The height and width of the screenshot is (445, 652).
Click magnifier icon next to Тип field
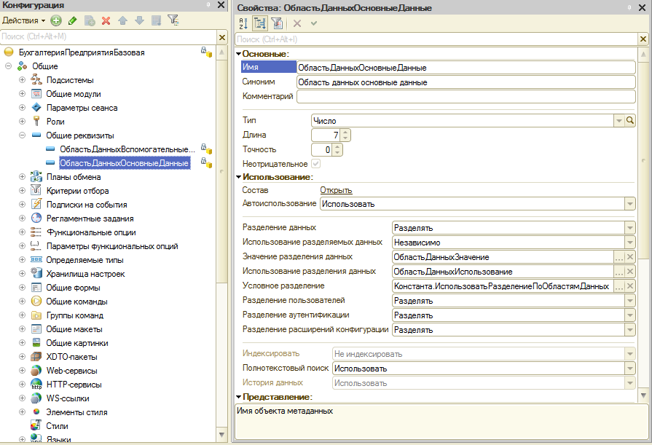pyautogui.click(x=630, y=120)
